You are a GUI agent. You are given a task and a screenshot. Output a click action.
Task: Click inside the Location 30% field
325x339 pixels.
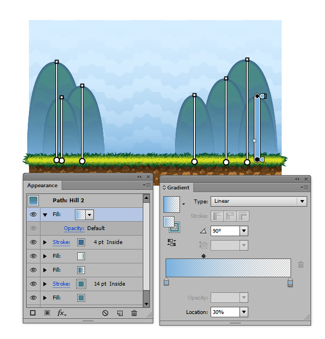225,312
